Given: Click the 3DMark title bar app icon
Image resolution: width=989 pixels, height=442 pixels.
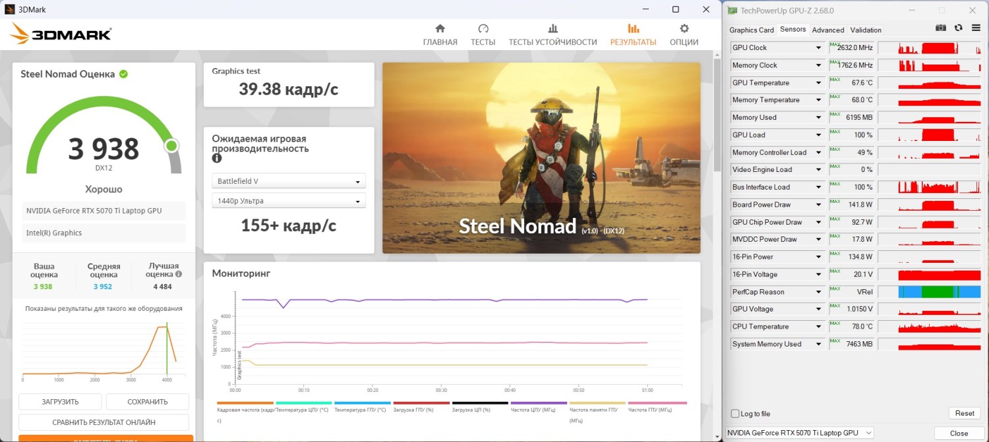Looking at the screenshot, I should point(10,9).
